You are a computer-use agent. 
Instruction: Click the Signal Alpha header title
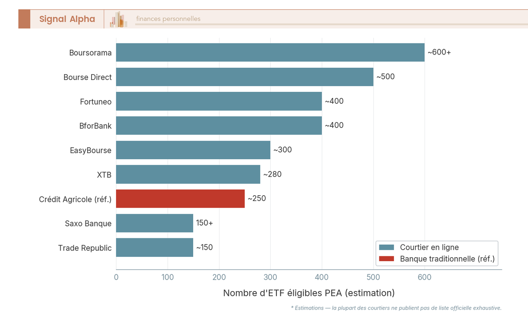click(x=66, y=19)
